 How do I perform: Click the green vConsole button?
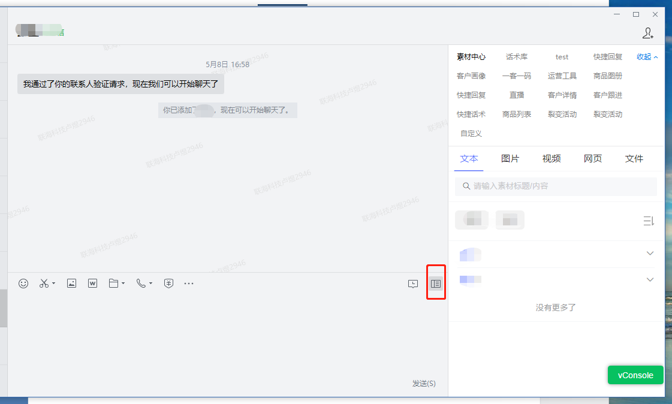[635, 375]
